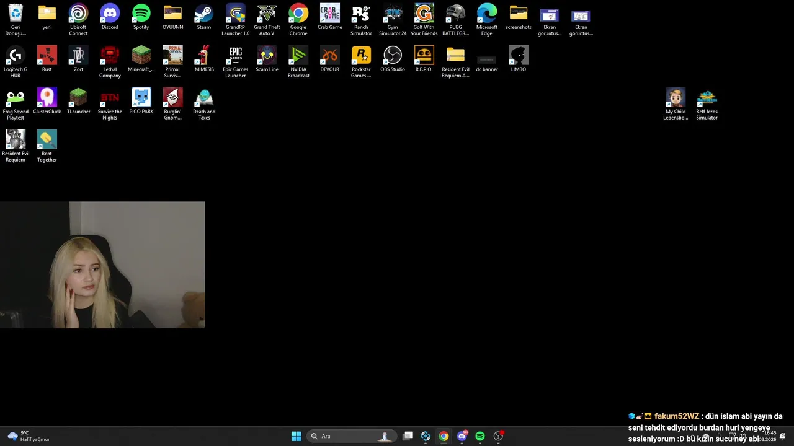The width and height of the screenshot is (794, 446).
Task: Open NVIDIA Broadcast desktop icon
Action: click(x=298, y=62)
